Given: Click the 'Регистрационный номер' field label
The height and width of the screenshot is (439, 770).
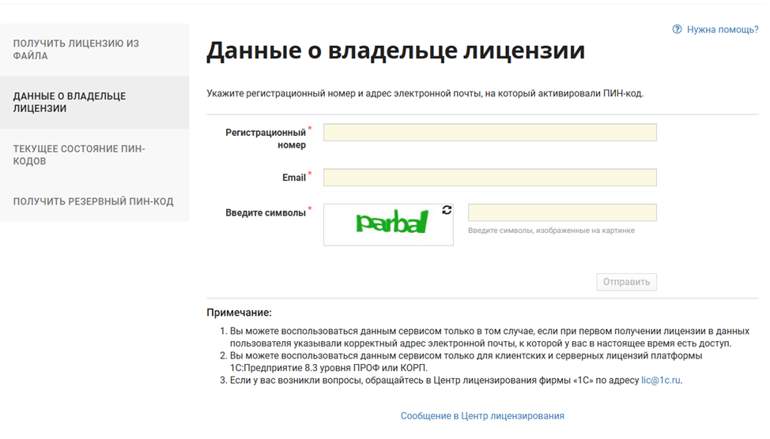Looking at the screenshot, I should [266, 139].
